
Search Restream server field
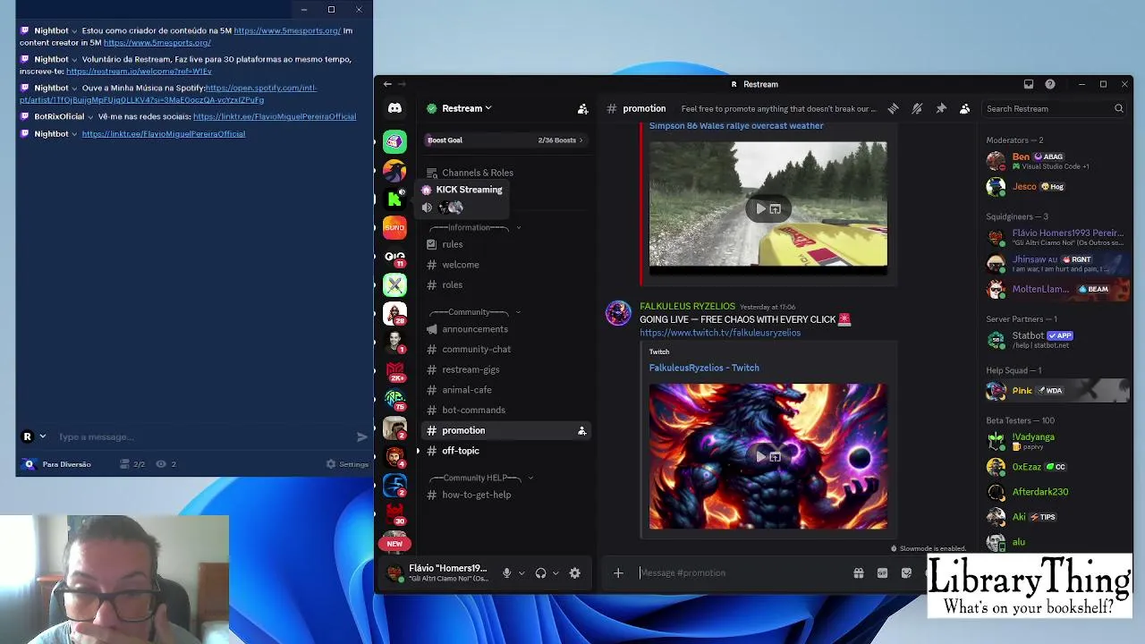click(x=1054, y=108)
